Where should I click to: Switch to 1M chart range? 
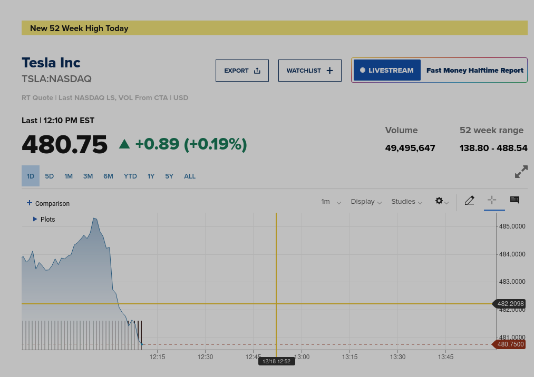click(69, 176)
